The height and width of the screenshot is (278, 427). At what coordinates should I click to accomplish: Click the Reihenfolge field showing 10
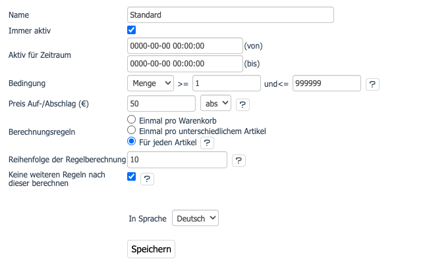(177, 160)
